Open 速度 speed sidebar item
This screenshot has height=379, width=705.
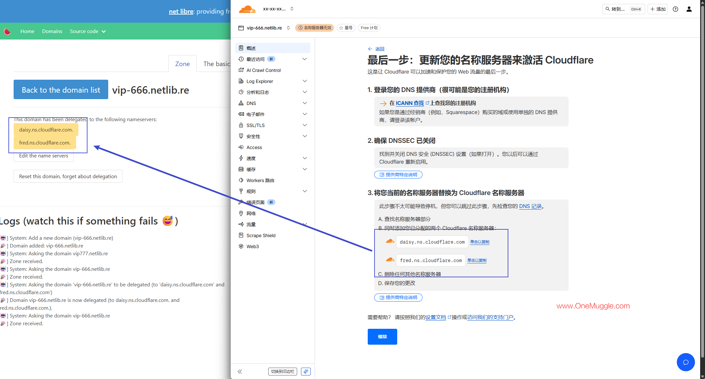(273, 158)
